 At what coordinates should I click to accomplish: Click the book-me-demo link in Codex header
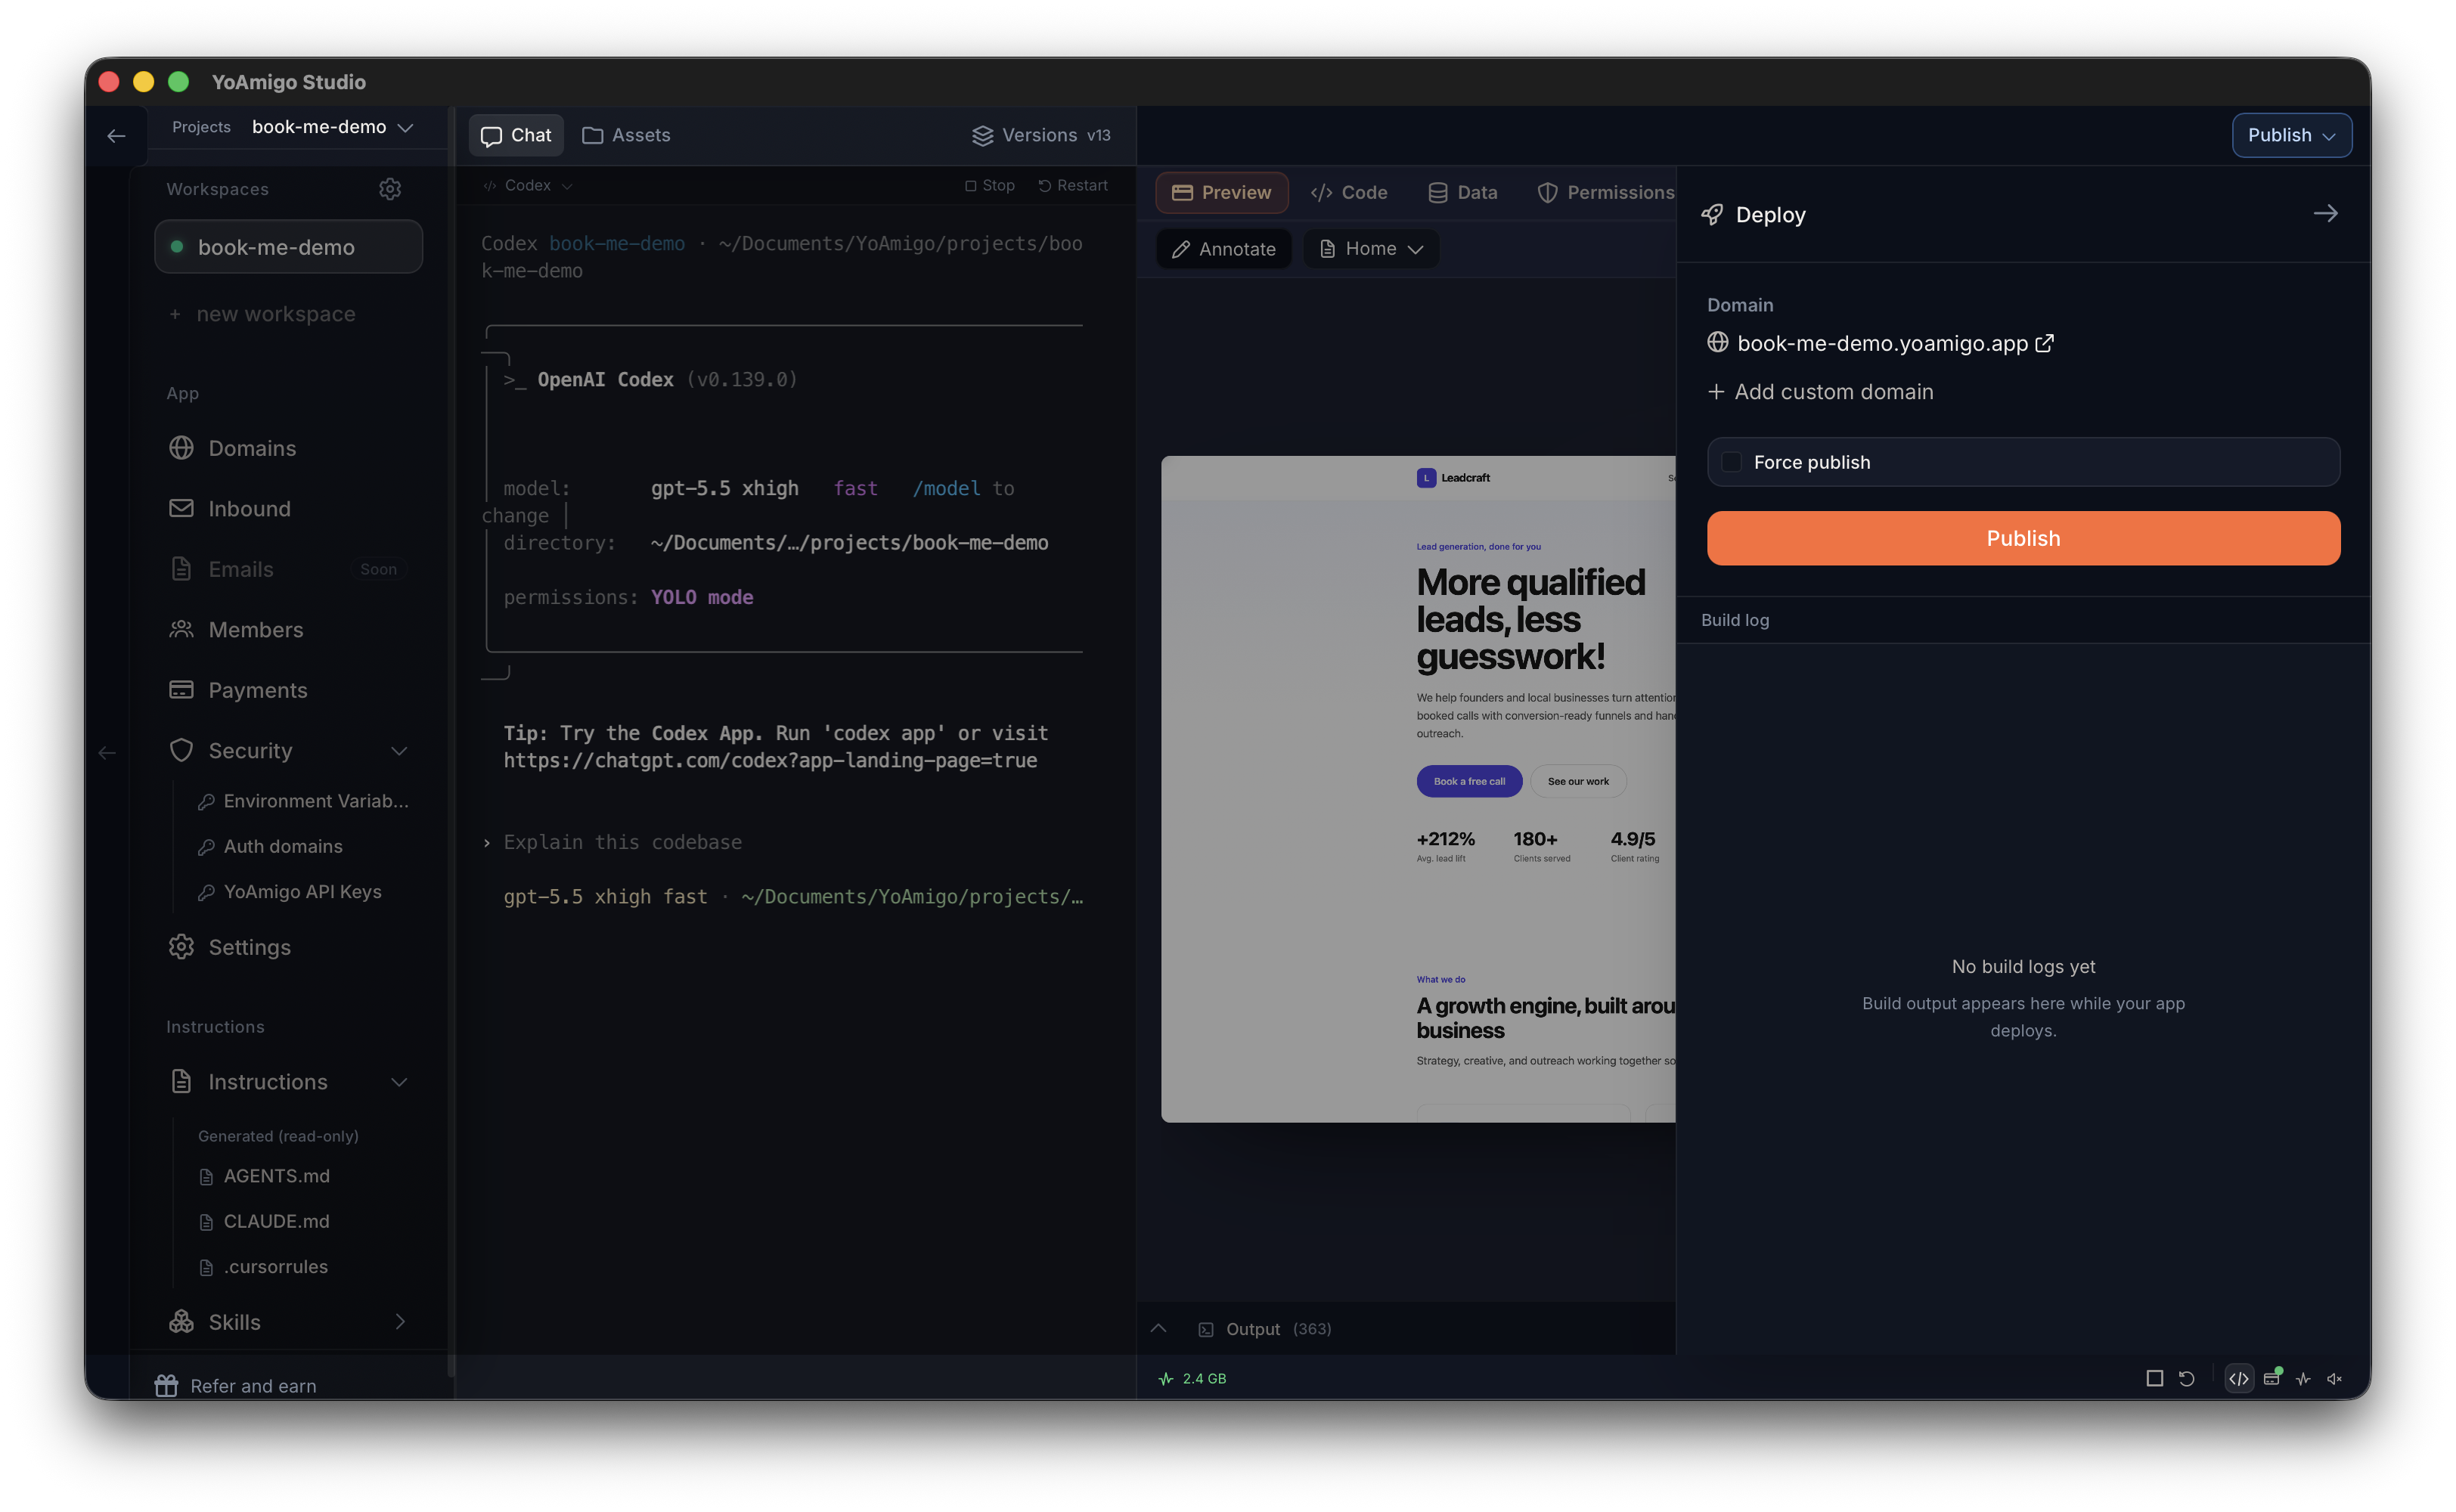coord(617,243)
